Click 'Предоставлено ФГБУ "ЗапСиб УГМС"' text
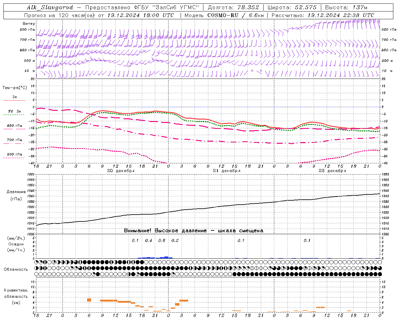The image size is (398, 318). click(142, 7)
